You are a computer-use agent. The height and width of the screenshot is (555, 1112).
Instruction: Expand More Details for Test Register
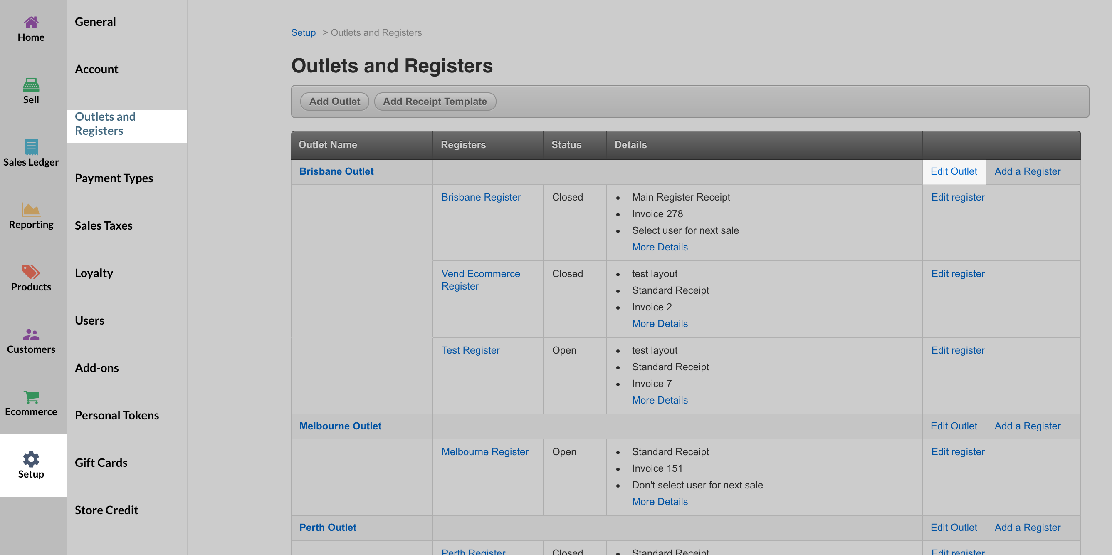(x=660, y=400)
